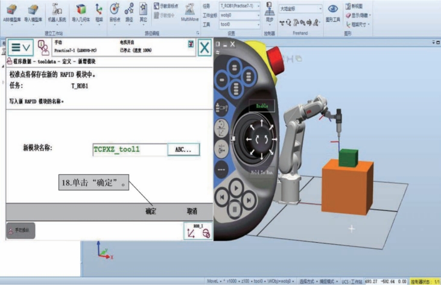The image size is (441, 285).
Task: Open 框架尺寸 frame size dropdown
Action: [x=358, y=25]
